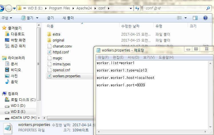Select WD II (E:) drive in navigation pane
The image size is (214, 135).
pyautogui.click(x=18, y=112)
